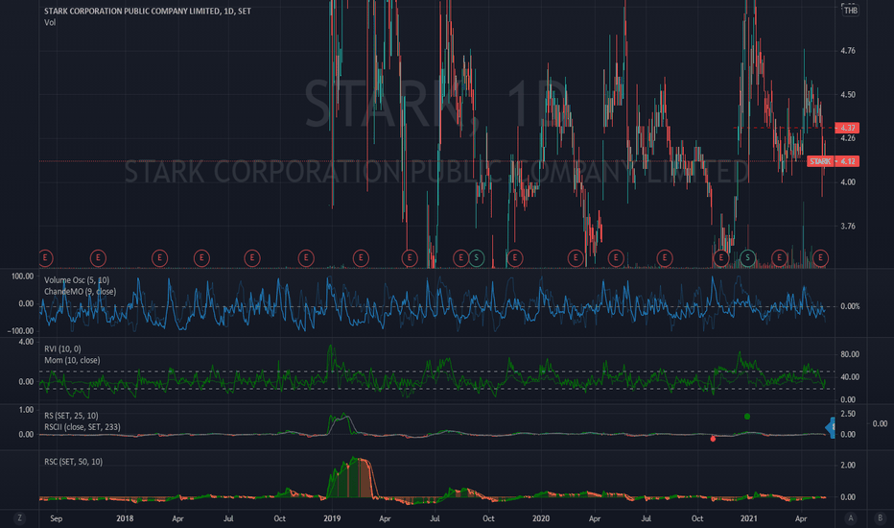Click the Sep label on time axis
The width and height of the screenshot is (894, 528).
(x=56, y=518)
